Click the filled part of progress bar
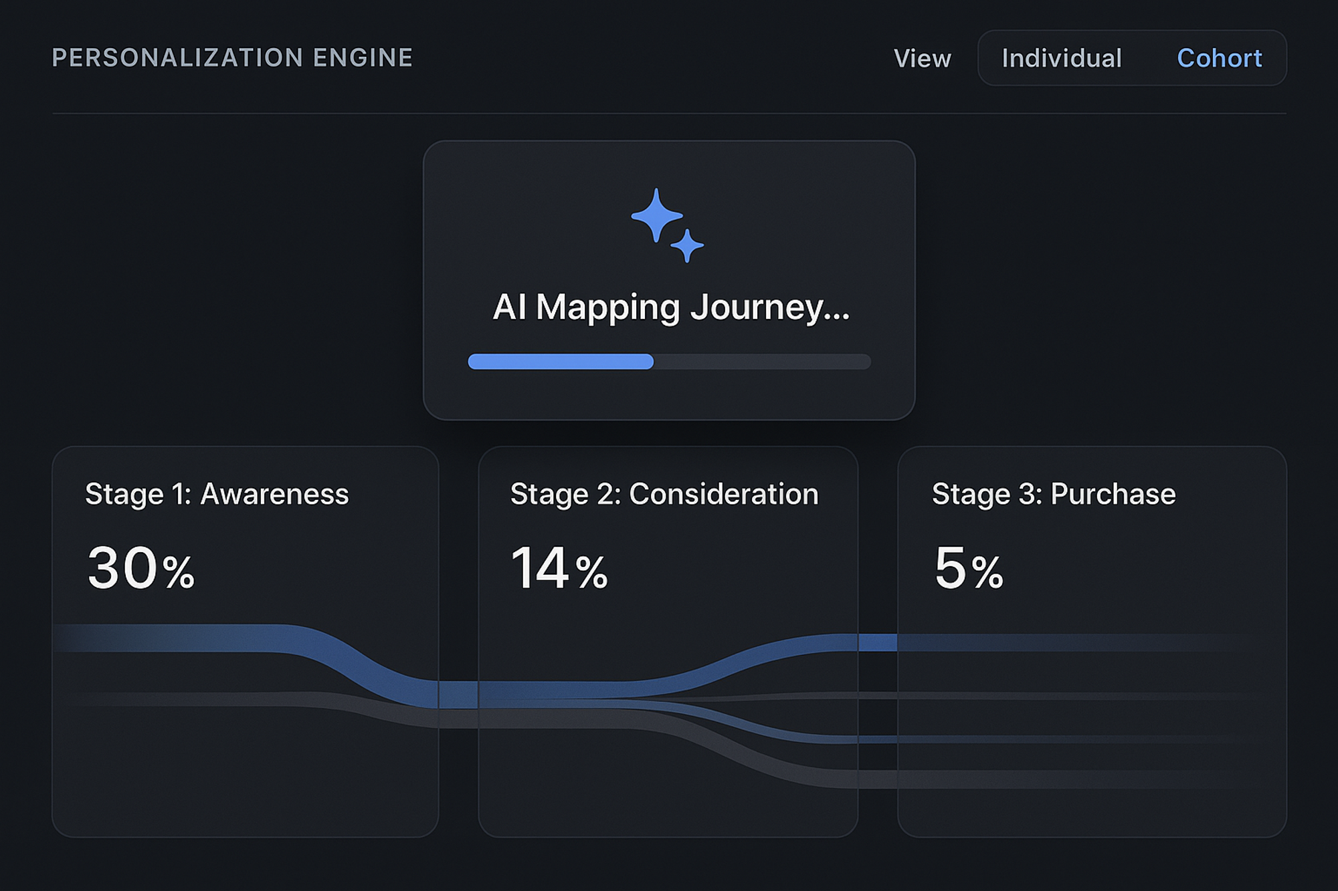1338x891 pixels. (561, 362)
